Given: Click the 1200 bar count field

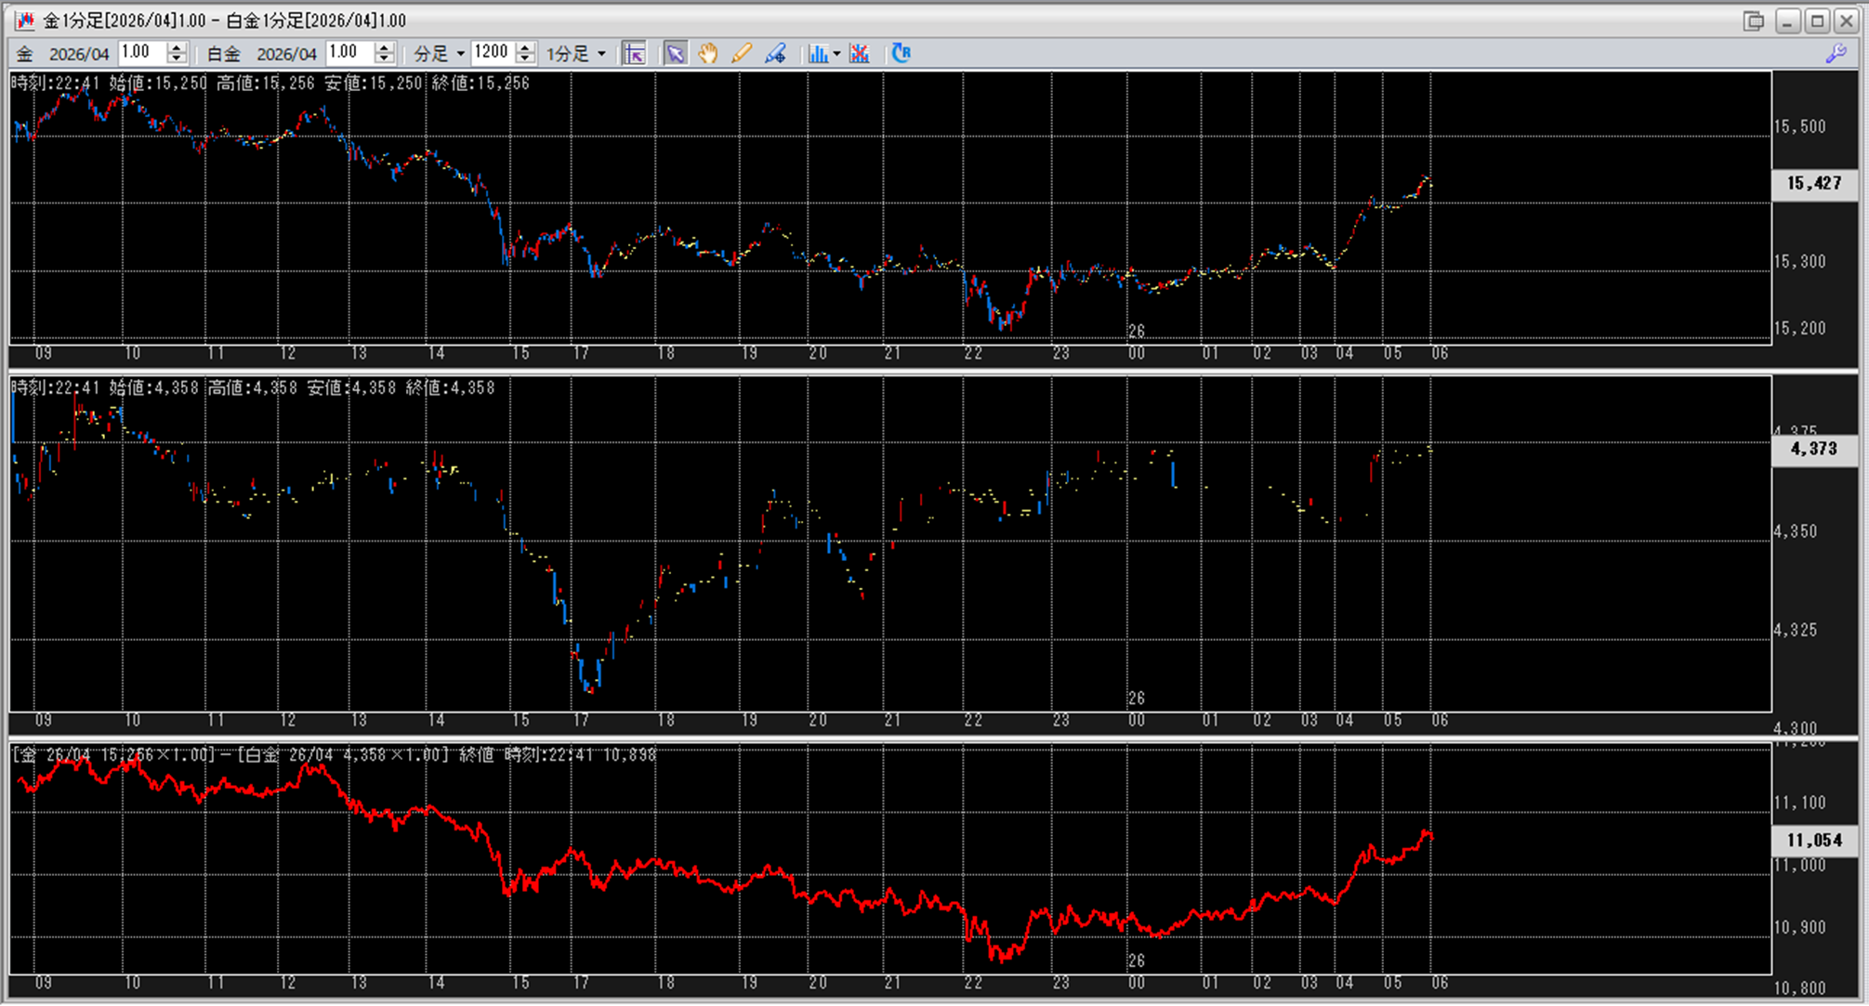Looking at the screenshot, I should (492, 53).
